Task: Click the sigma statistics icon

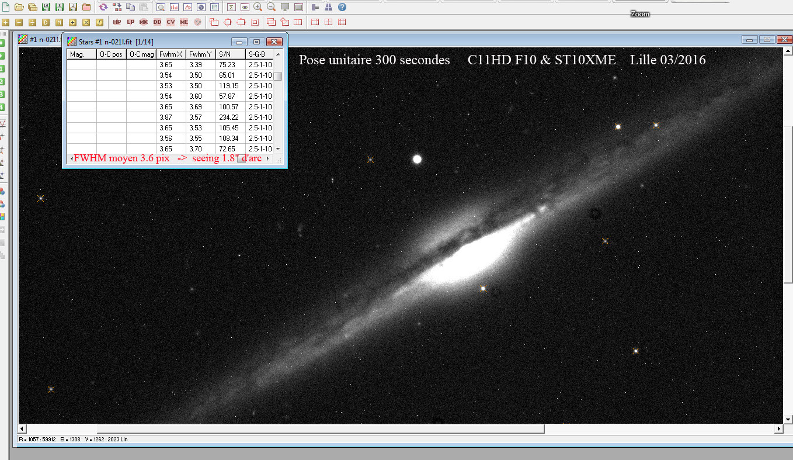Action: coord(231,7)
